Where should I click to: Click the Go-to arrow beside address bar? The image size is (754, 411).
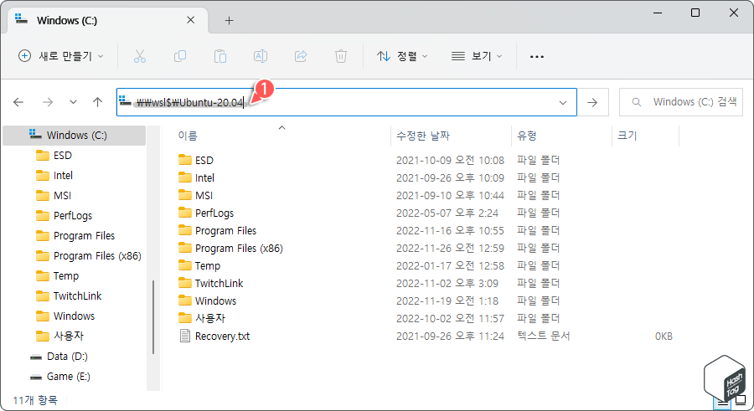click(592, 102)
